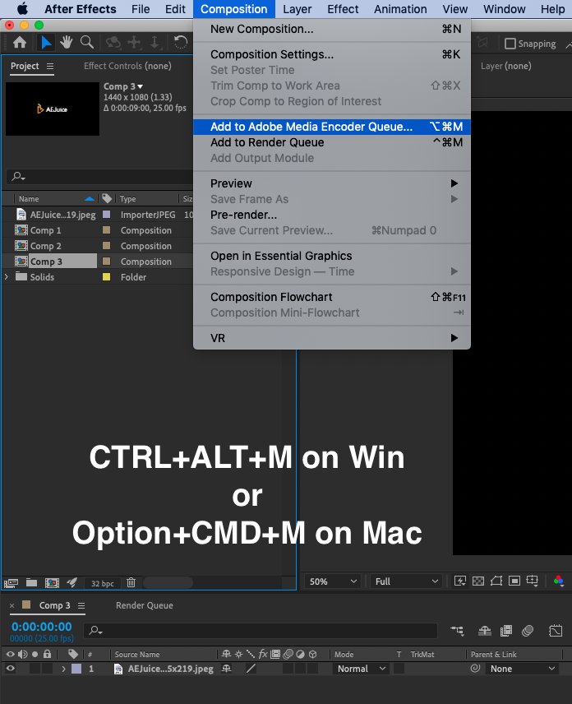Viewport: 572px width, 704px height.
Task: Choose Composition Flowchart item
Action: point(331,297)
